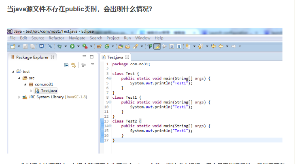Click the focus task icon in Package Explorer
This screenshot has width=295, height=164.
pos(83,65)
